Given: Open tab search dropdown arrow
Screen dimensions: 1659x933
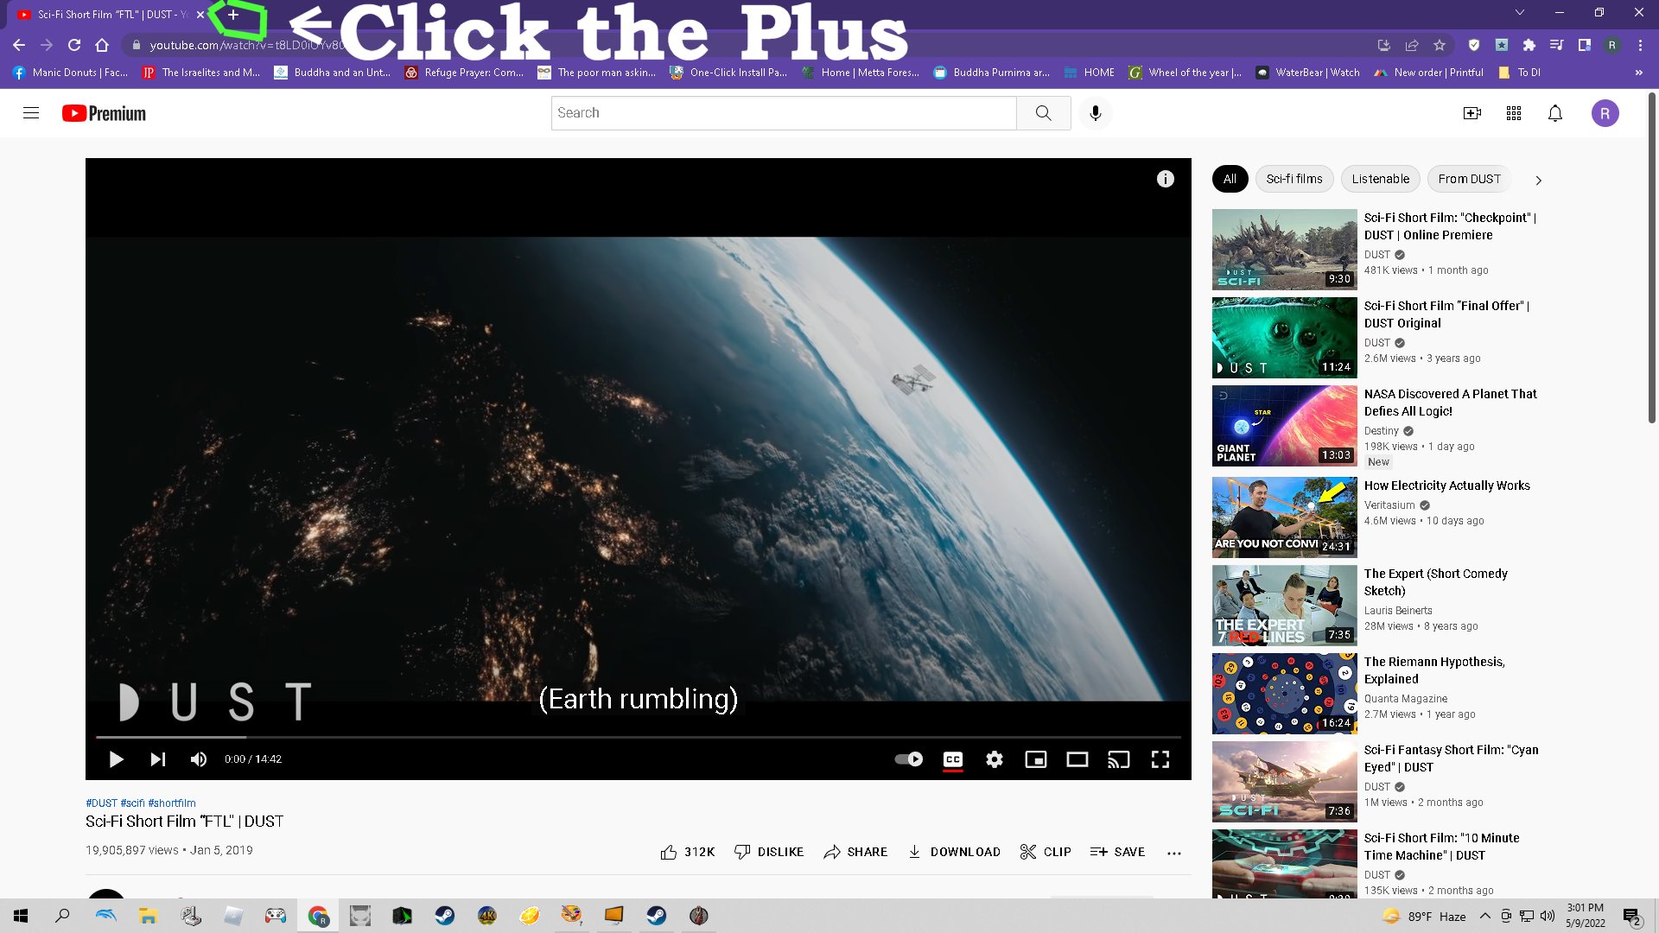Looking at the screenshot, I should tap(1520, 12).
